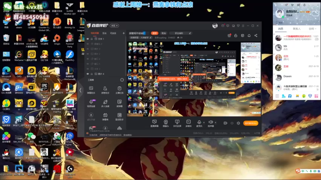This screenshot has height=180, width=321.
Task: Expand speaker options arrow
Action: [215, 122]
